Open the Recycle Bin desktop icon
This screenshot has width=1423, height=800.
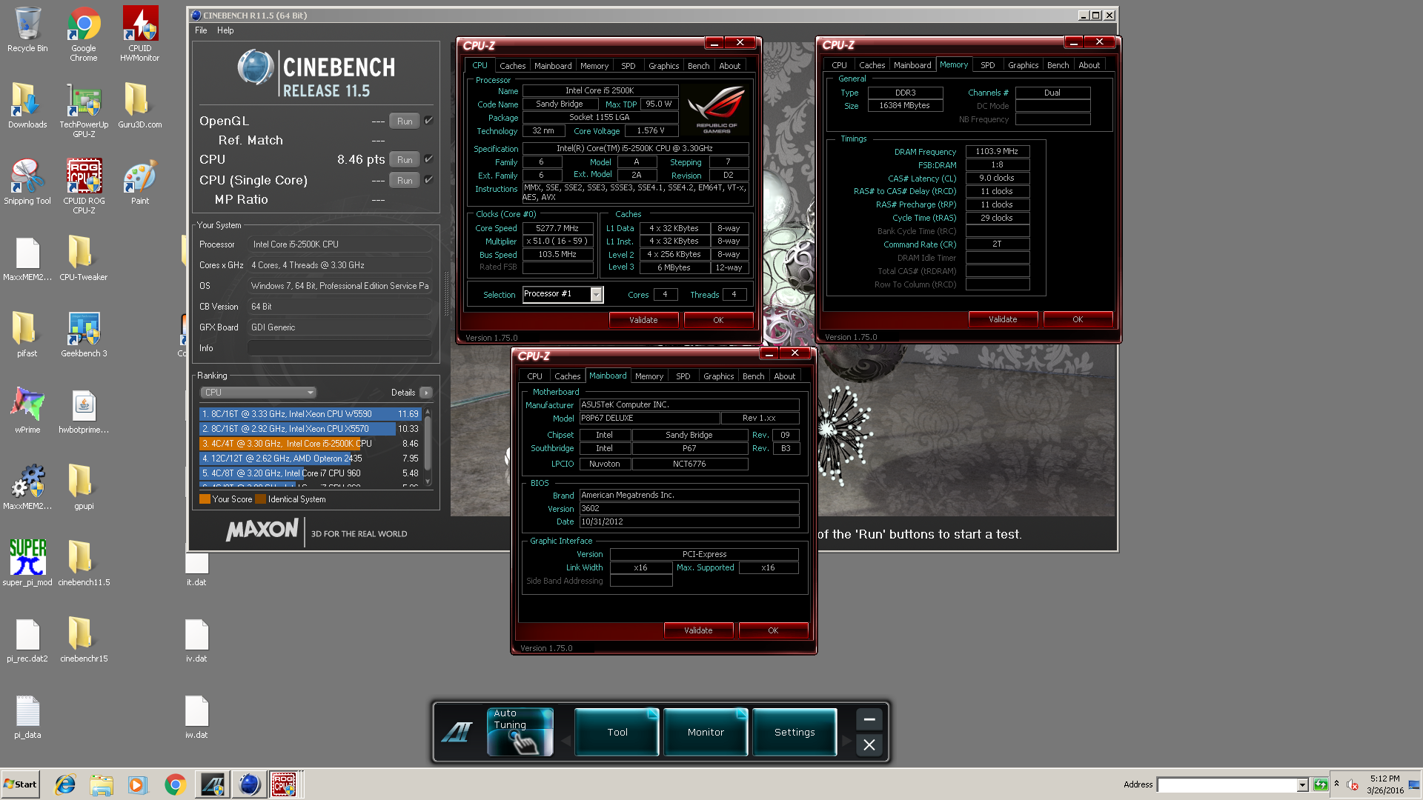(x=27, y=30)
